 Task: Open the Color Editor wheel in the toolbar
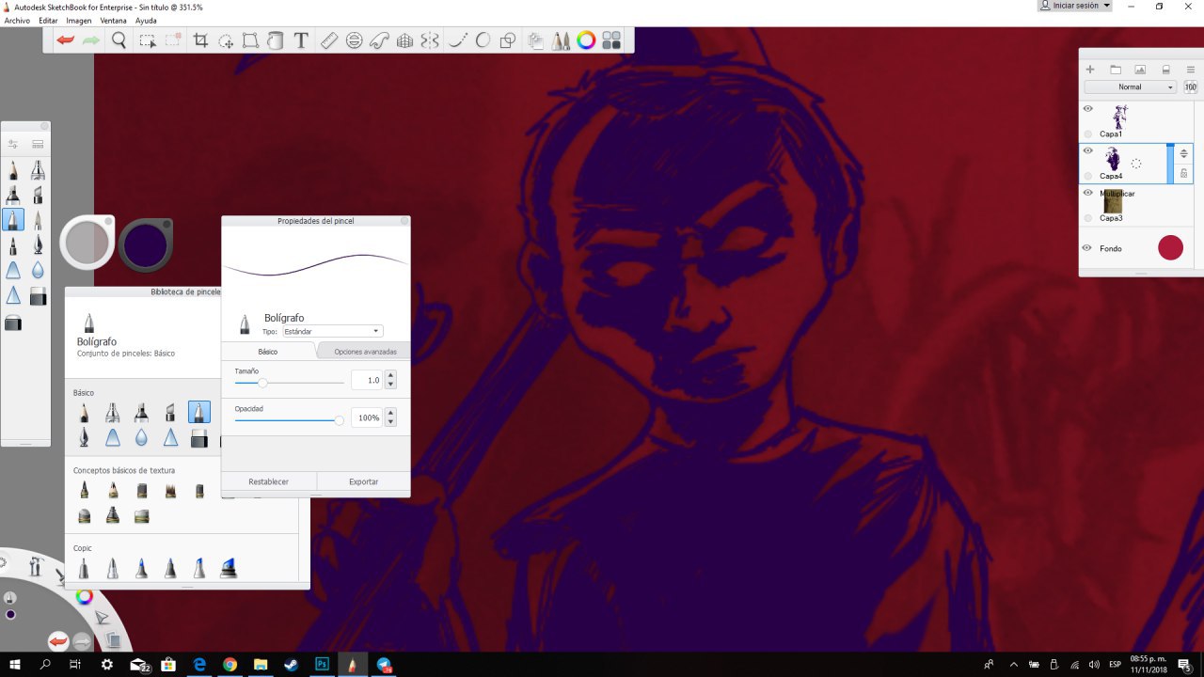tap(586, 40)
